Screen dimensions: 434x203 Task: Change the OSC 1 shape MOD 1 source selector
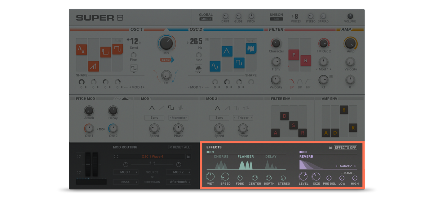click(x=137, y=87)
